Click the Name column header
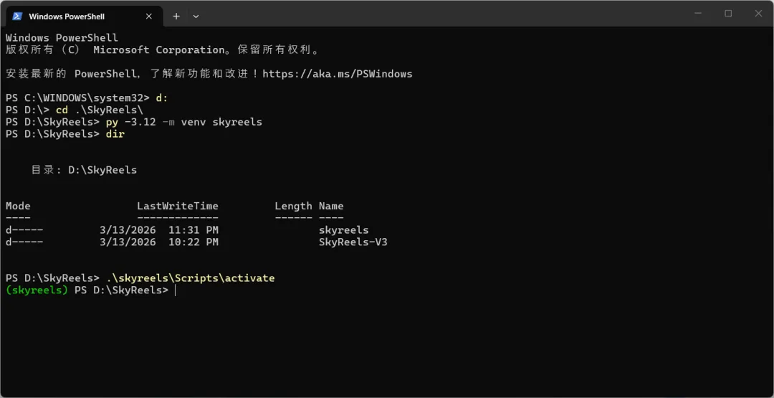Screen dimensions: 774x398 [x=331, y=206]
